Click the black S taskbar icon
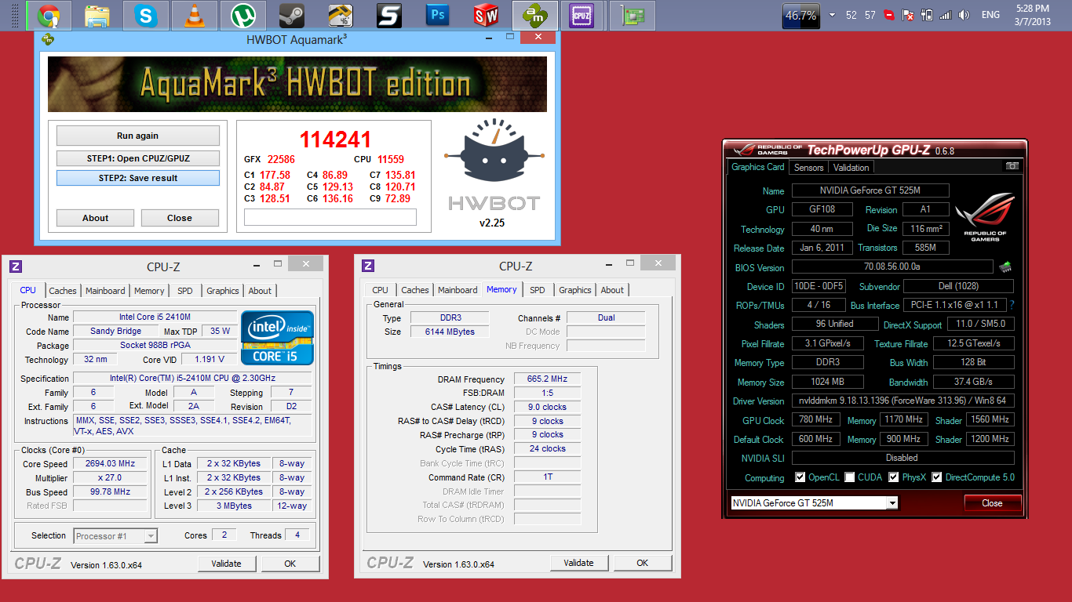Screen dimensions: 1072x602 click(x=389, y=15)
